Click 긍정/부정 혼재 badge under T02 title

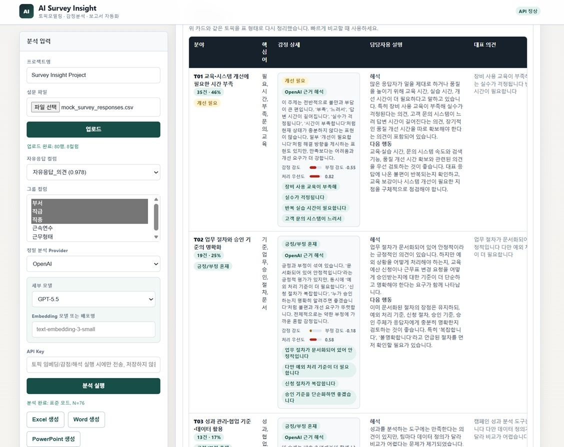(213, 266)
